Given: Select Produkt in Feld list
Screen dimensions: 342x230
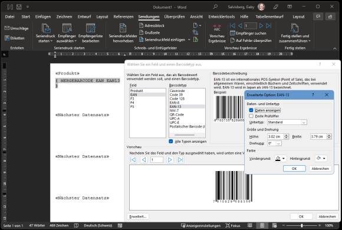Looking at the screenshot, I should pos(147,91).
